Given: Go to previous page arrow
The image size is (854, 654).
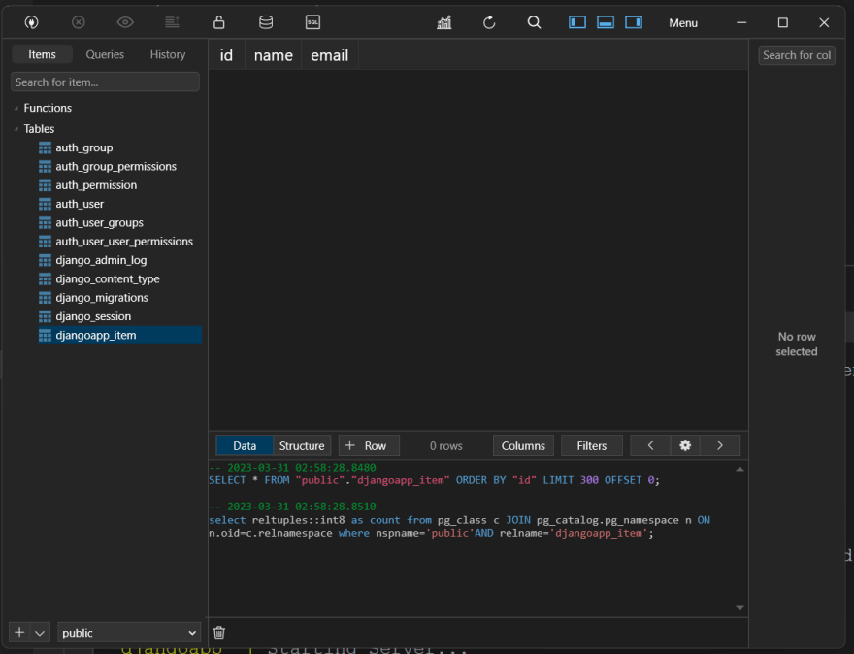Looking at the screenshot, I should (x=650, y=445).
